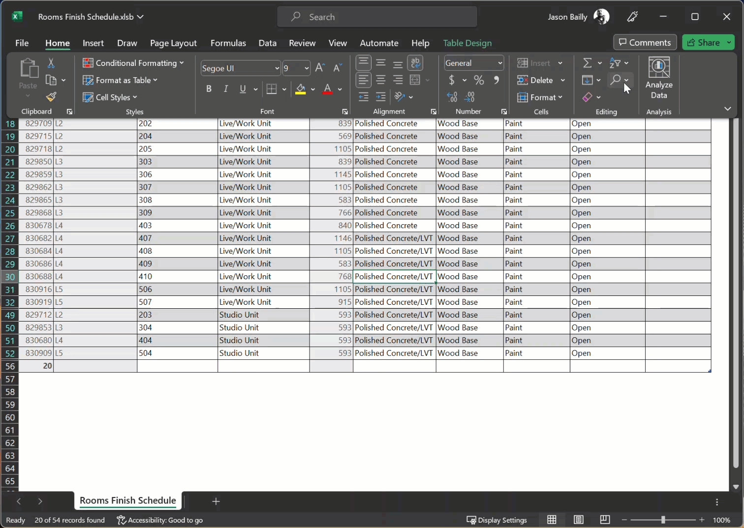Click Orientation text angle icon
The image size is (744, 528).
coord(400,97)
